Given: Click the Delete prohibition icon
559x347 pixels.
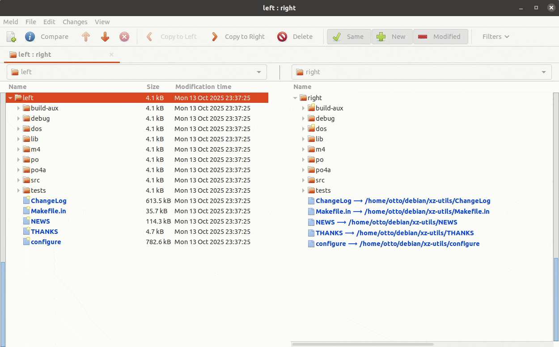Looking at the screenshot, I should 282,37.
